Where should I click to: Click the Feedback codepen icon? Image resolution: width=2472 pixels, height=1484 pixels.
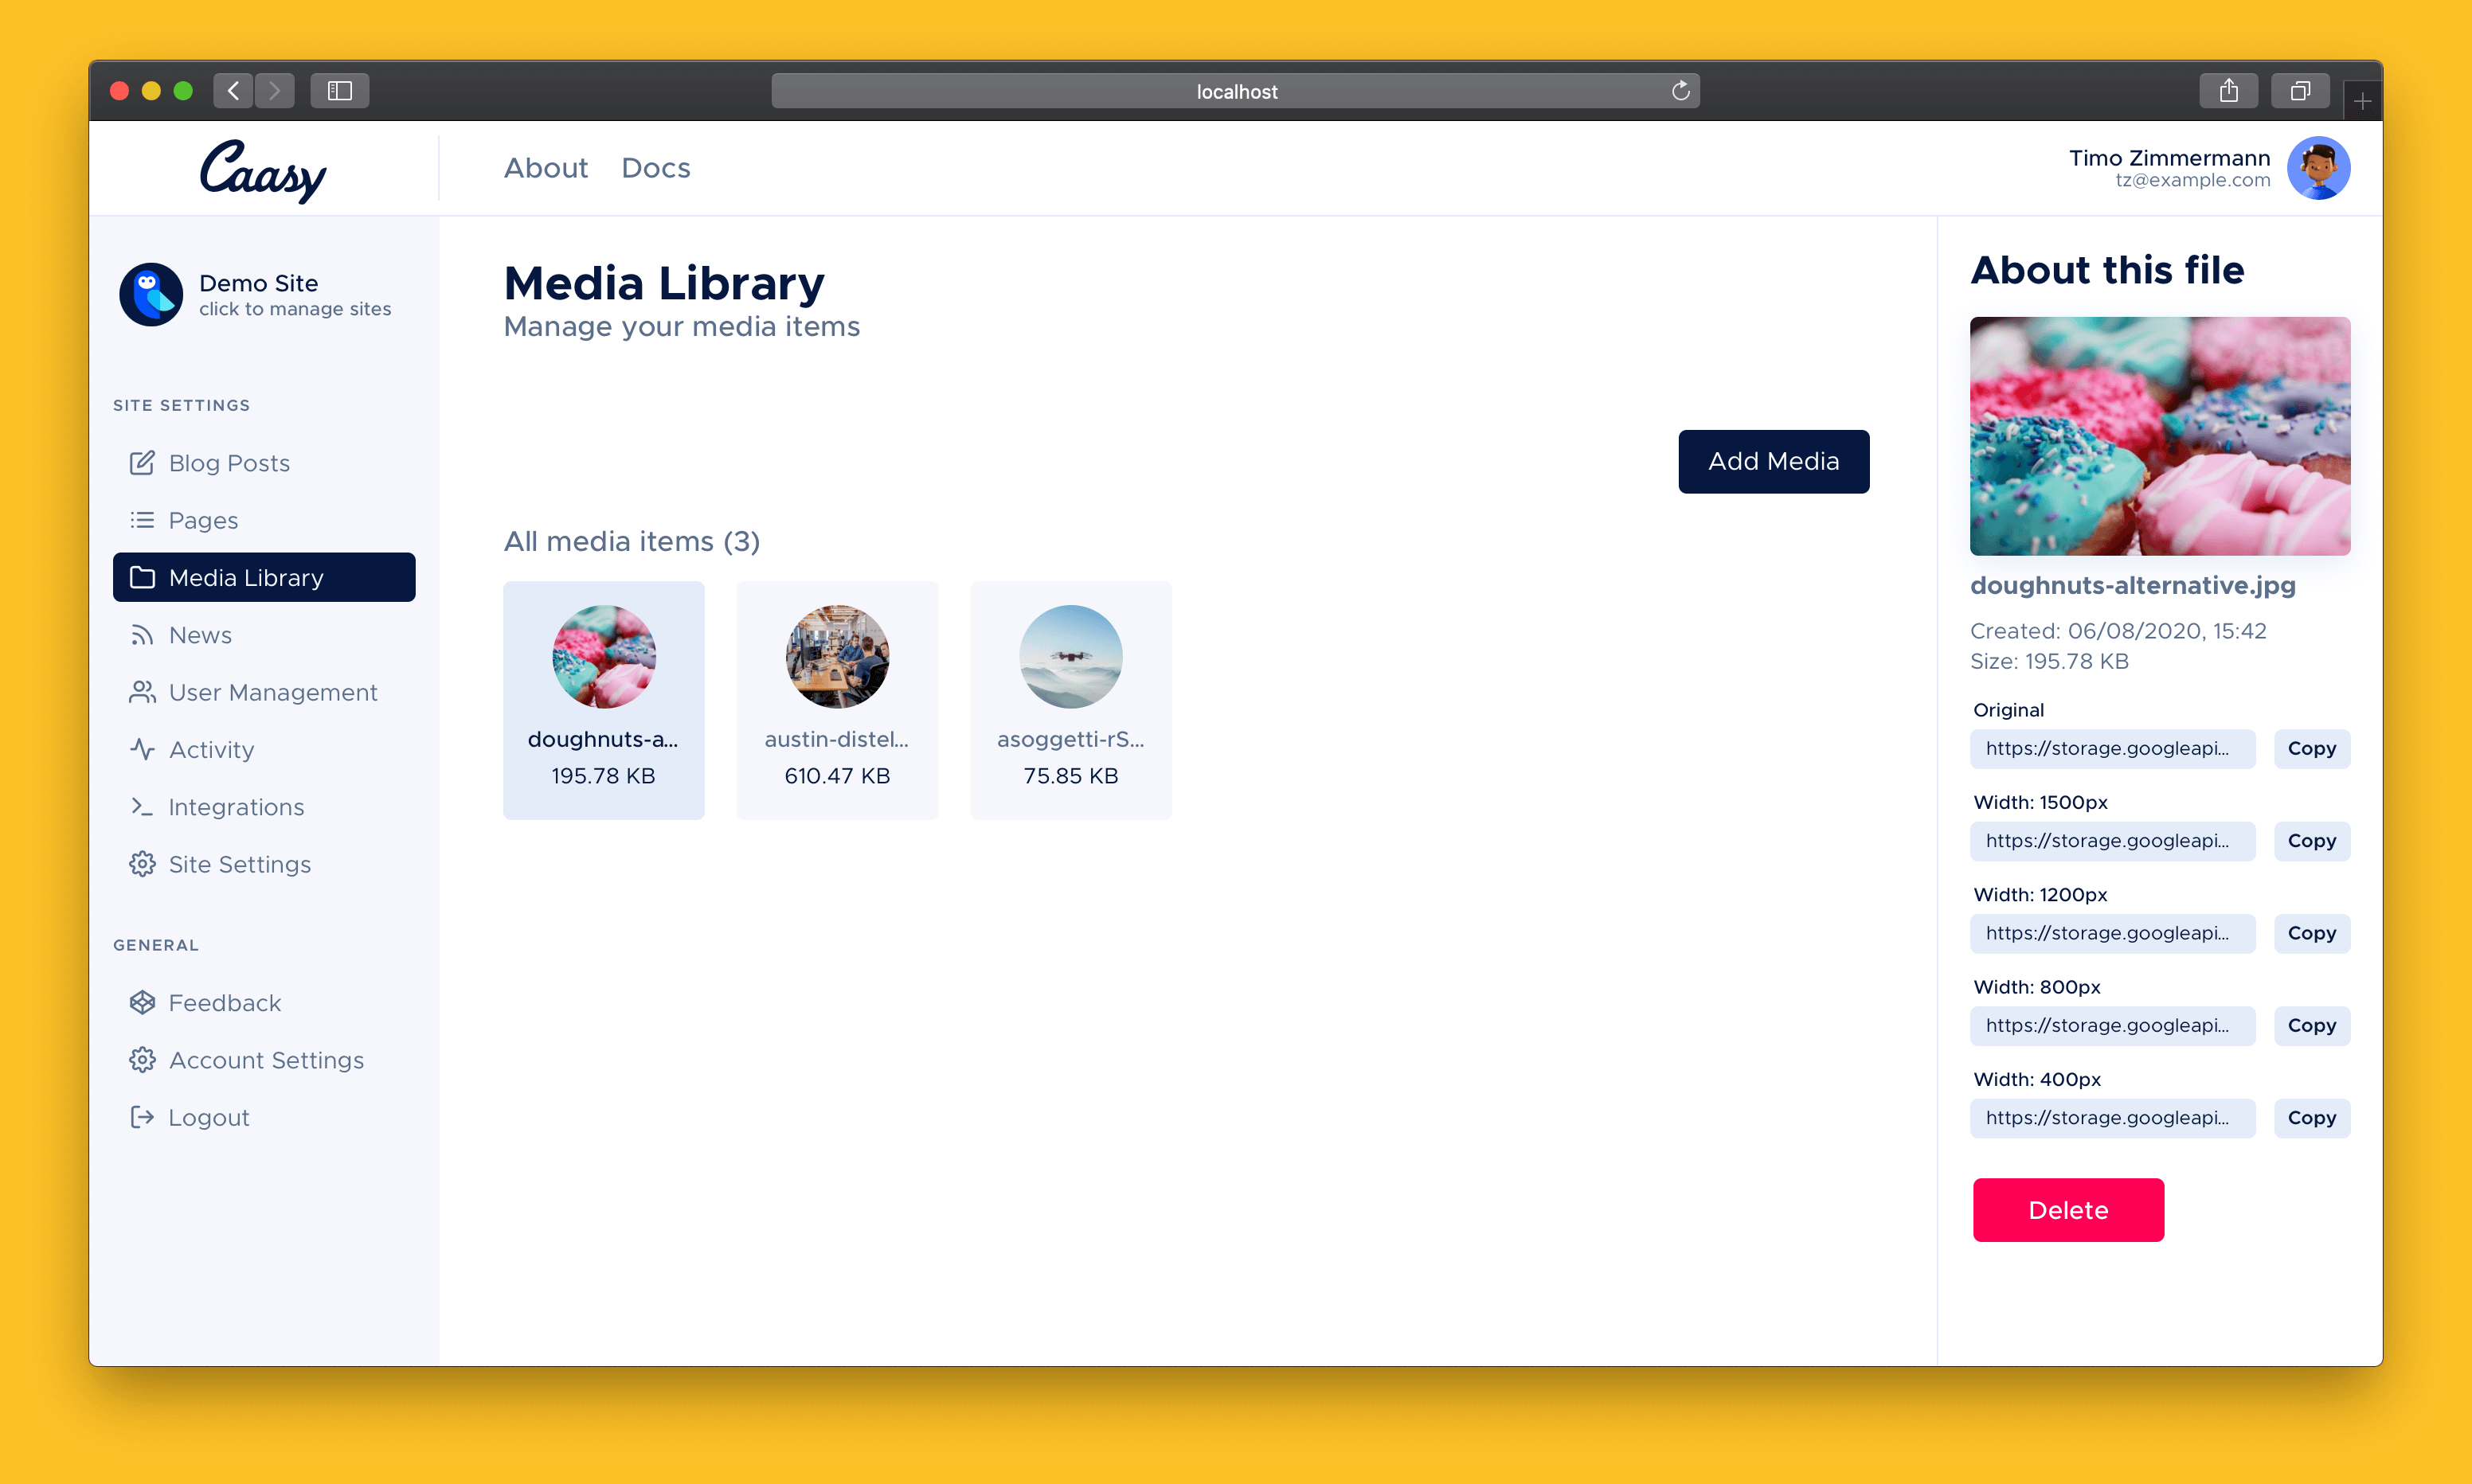142,1002
